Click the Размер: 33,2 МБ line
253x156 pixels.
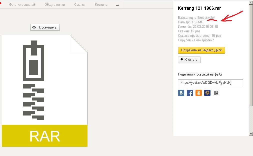point(190,22)
